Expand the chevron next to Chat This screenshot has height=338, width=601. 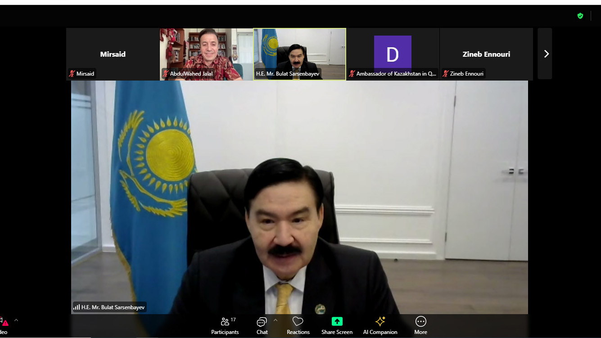click(x=276, y=320)
